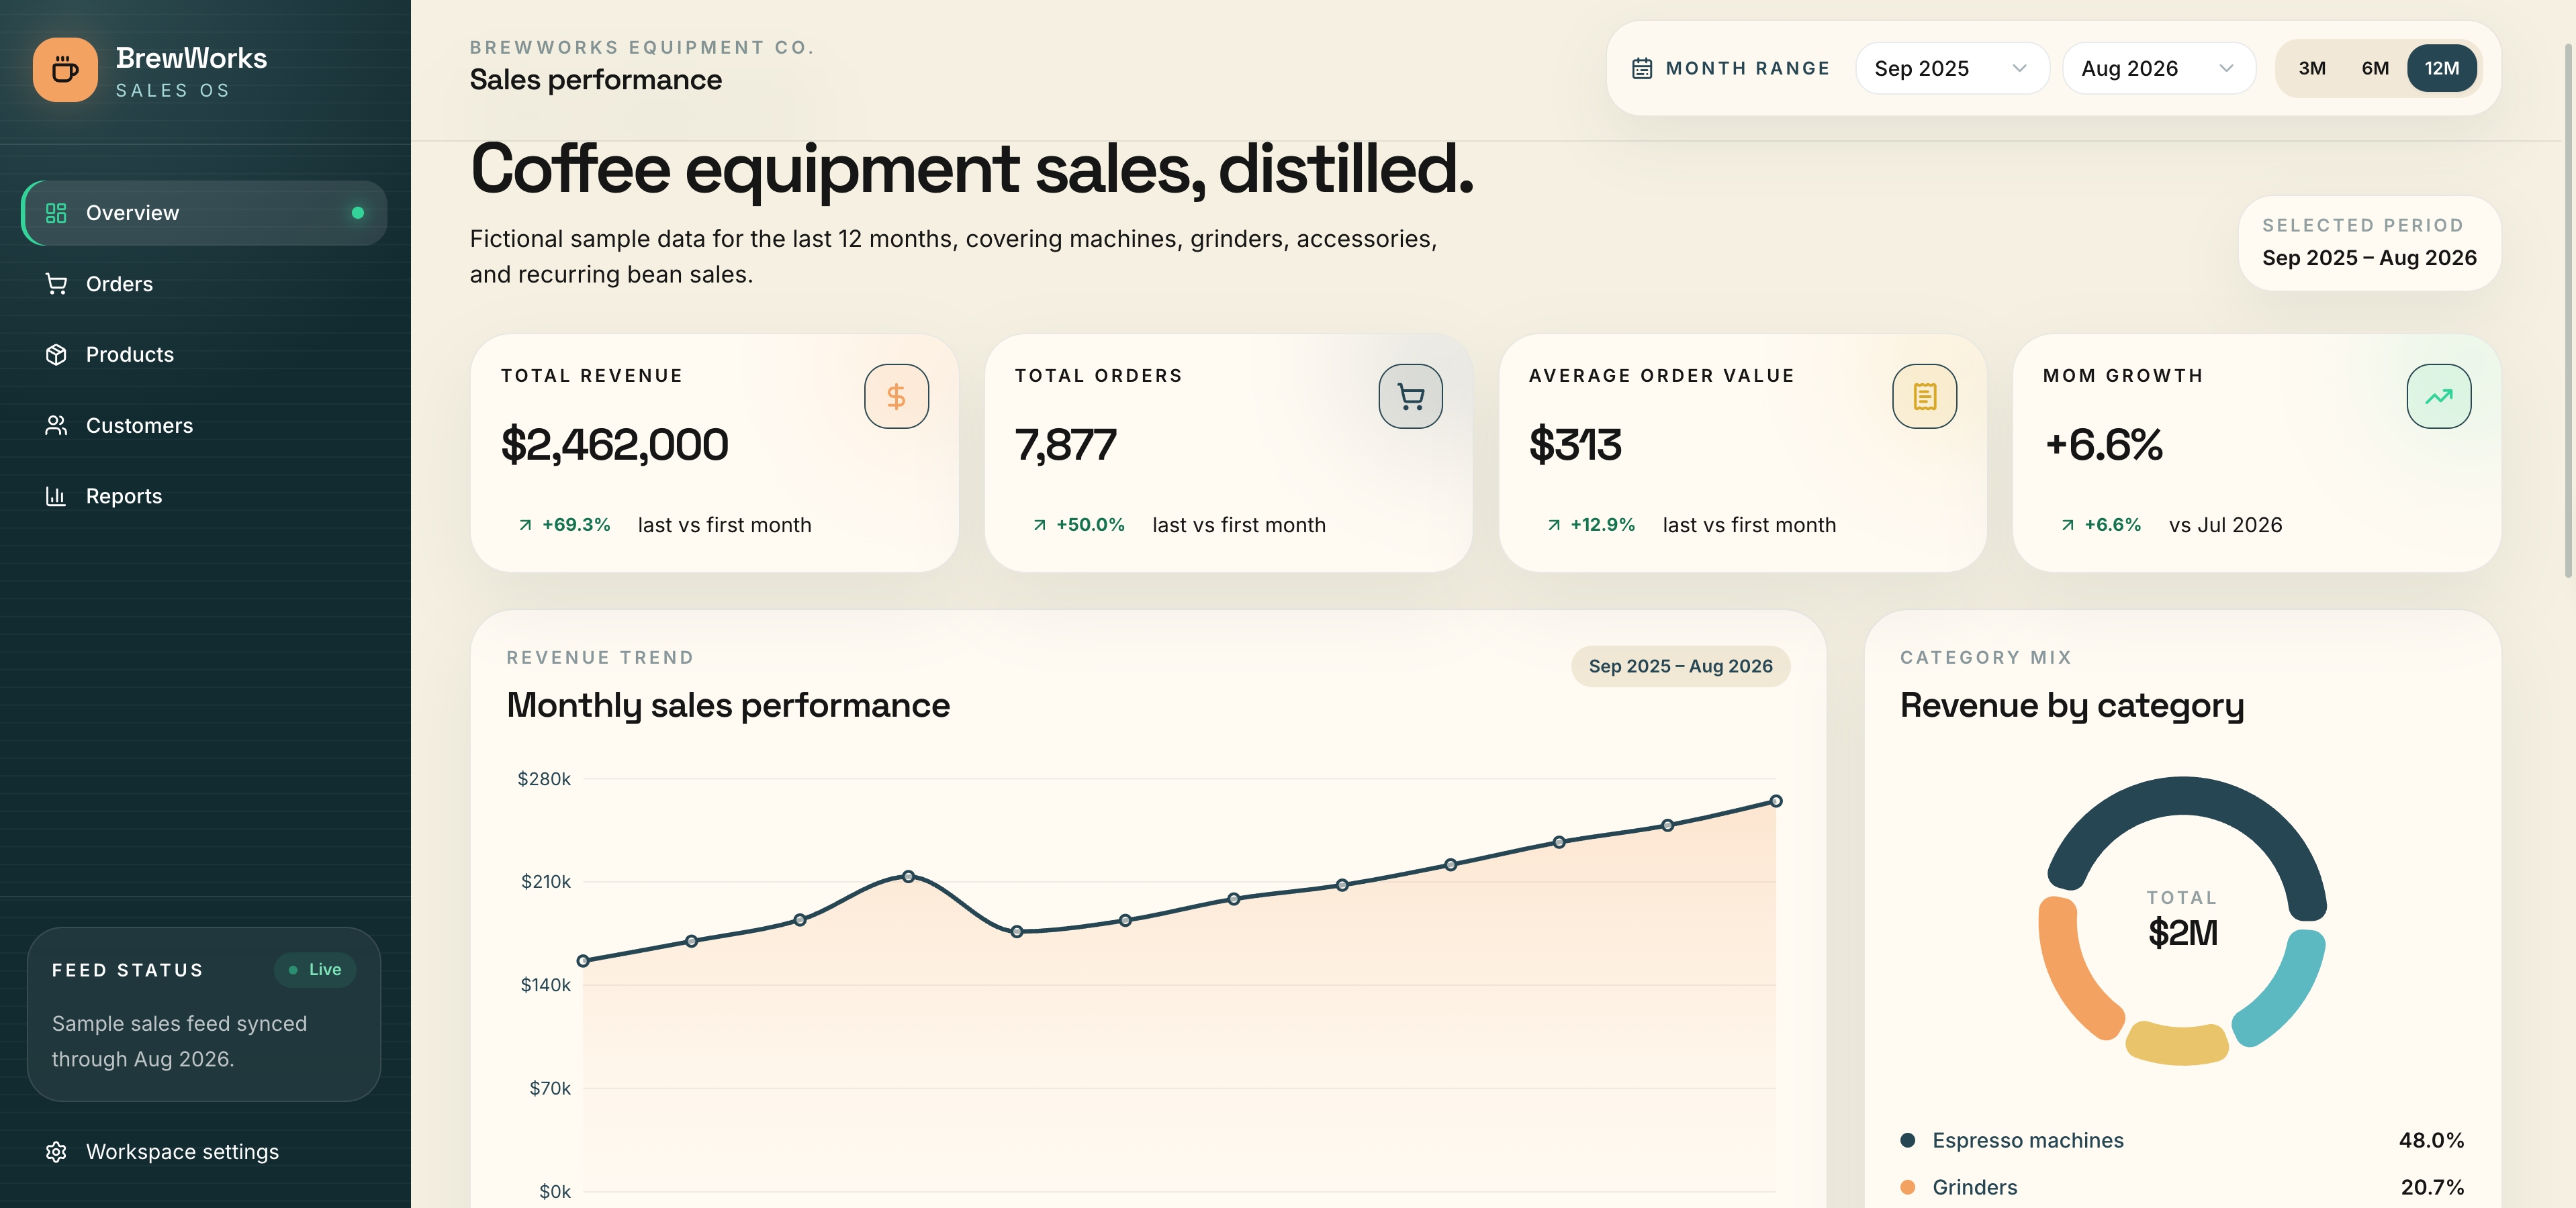
Task: Select the 12M range preset
Action: (2442, 68)
